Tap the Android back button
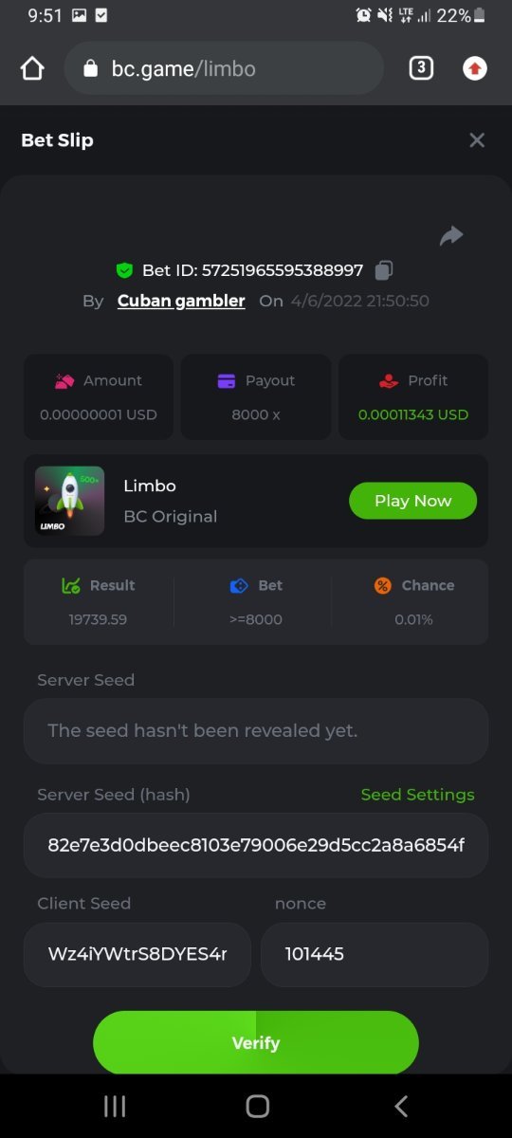This screenshot has width=512, height=1138. 401,1106
